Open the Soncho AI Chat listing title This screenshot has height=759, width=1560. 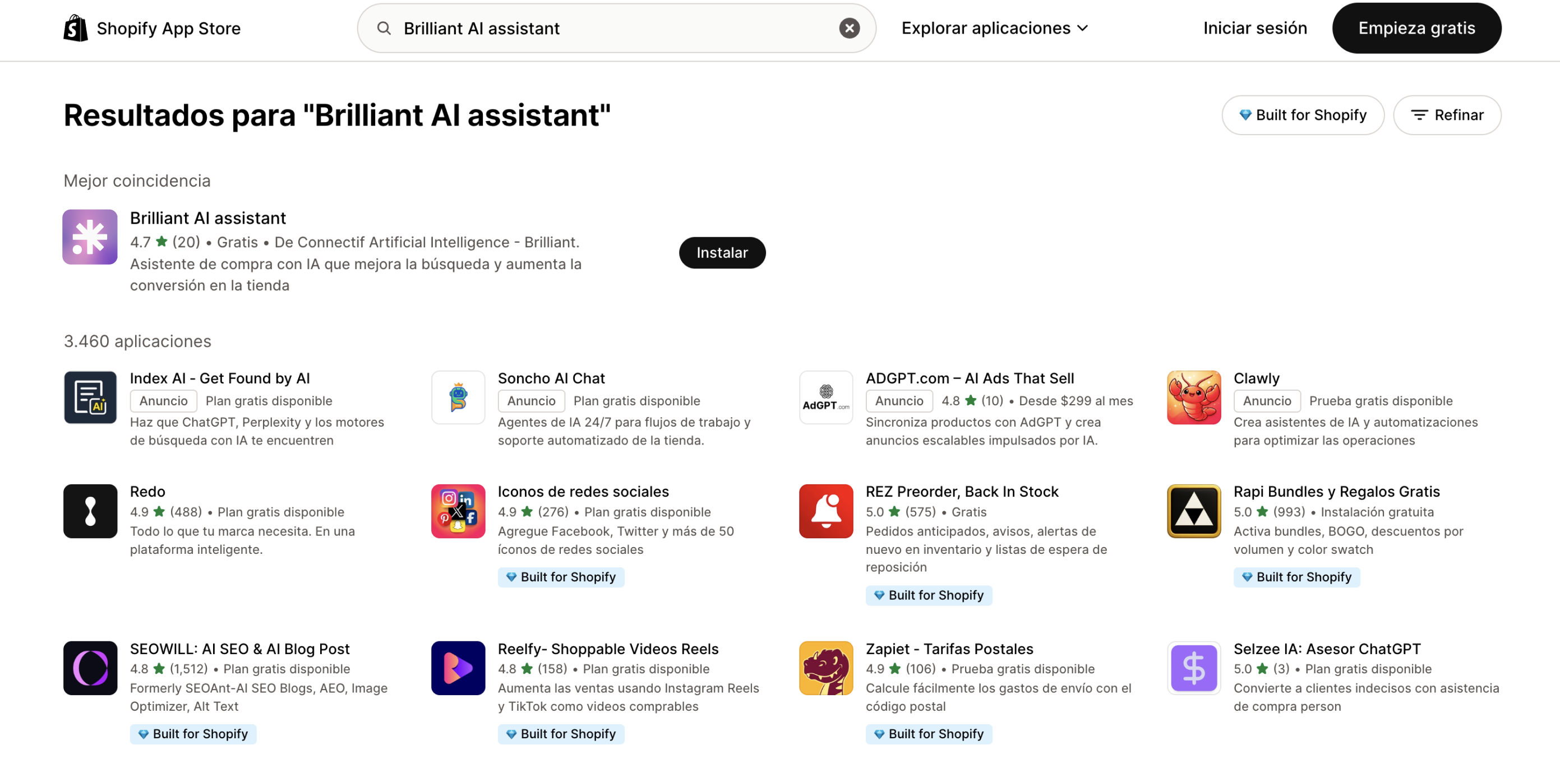click(x=551, y=378)
